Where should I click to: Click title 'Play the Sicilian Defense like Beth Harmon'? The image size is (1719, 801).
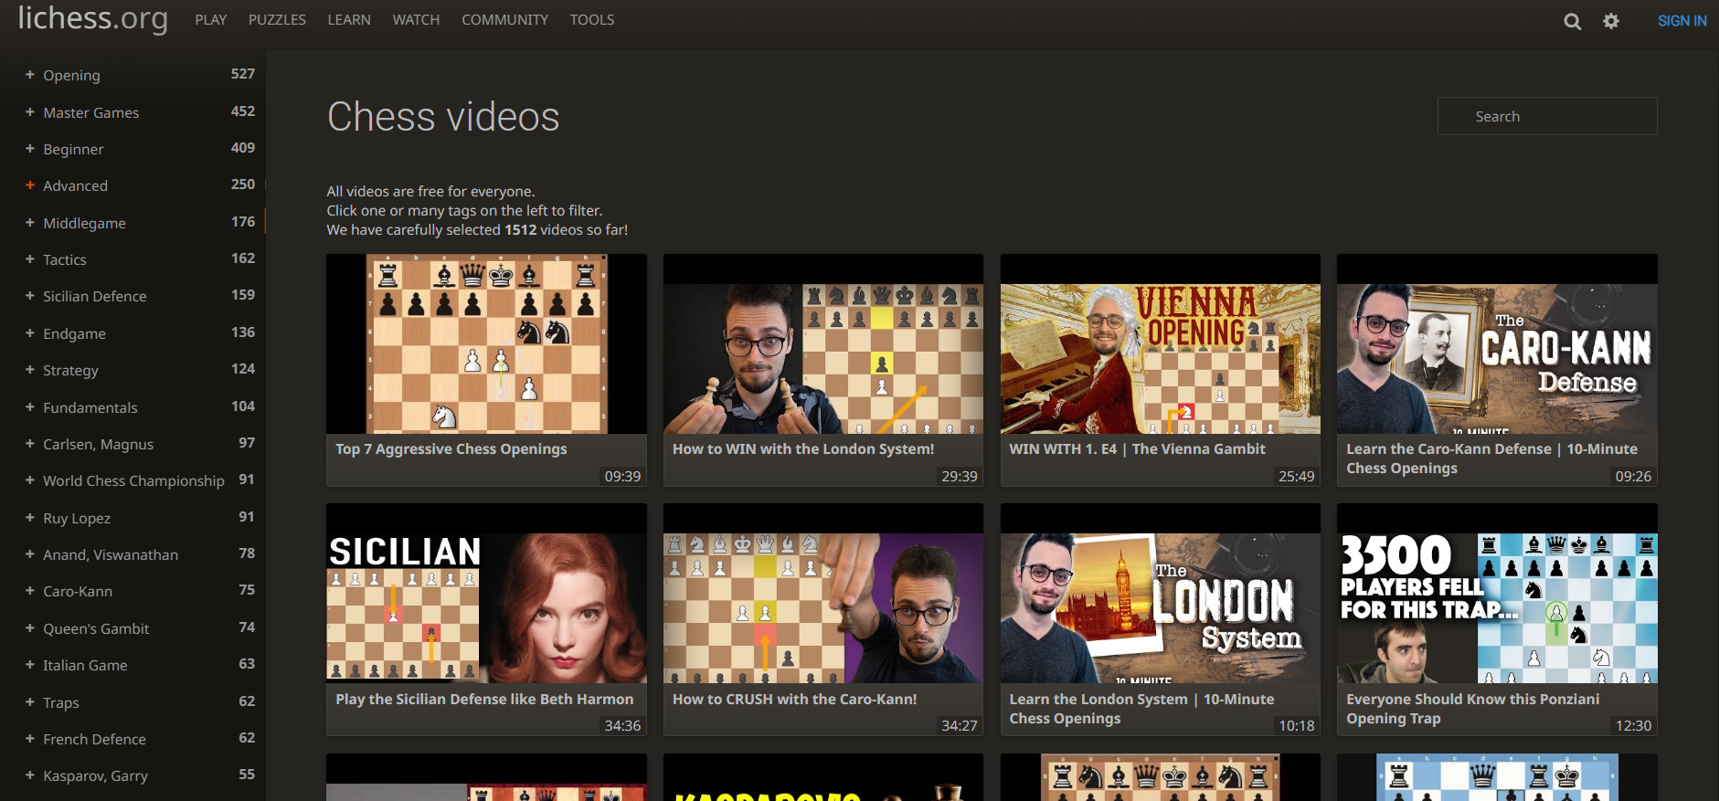(x=484, y=699)
